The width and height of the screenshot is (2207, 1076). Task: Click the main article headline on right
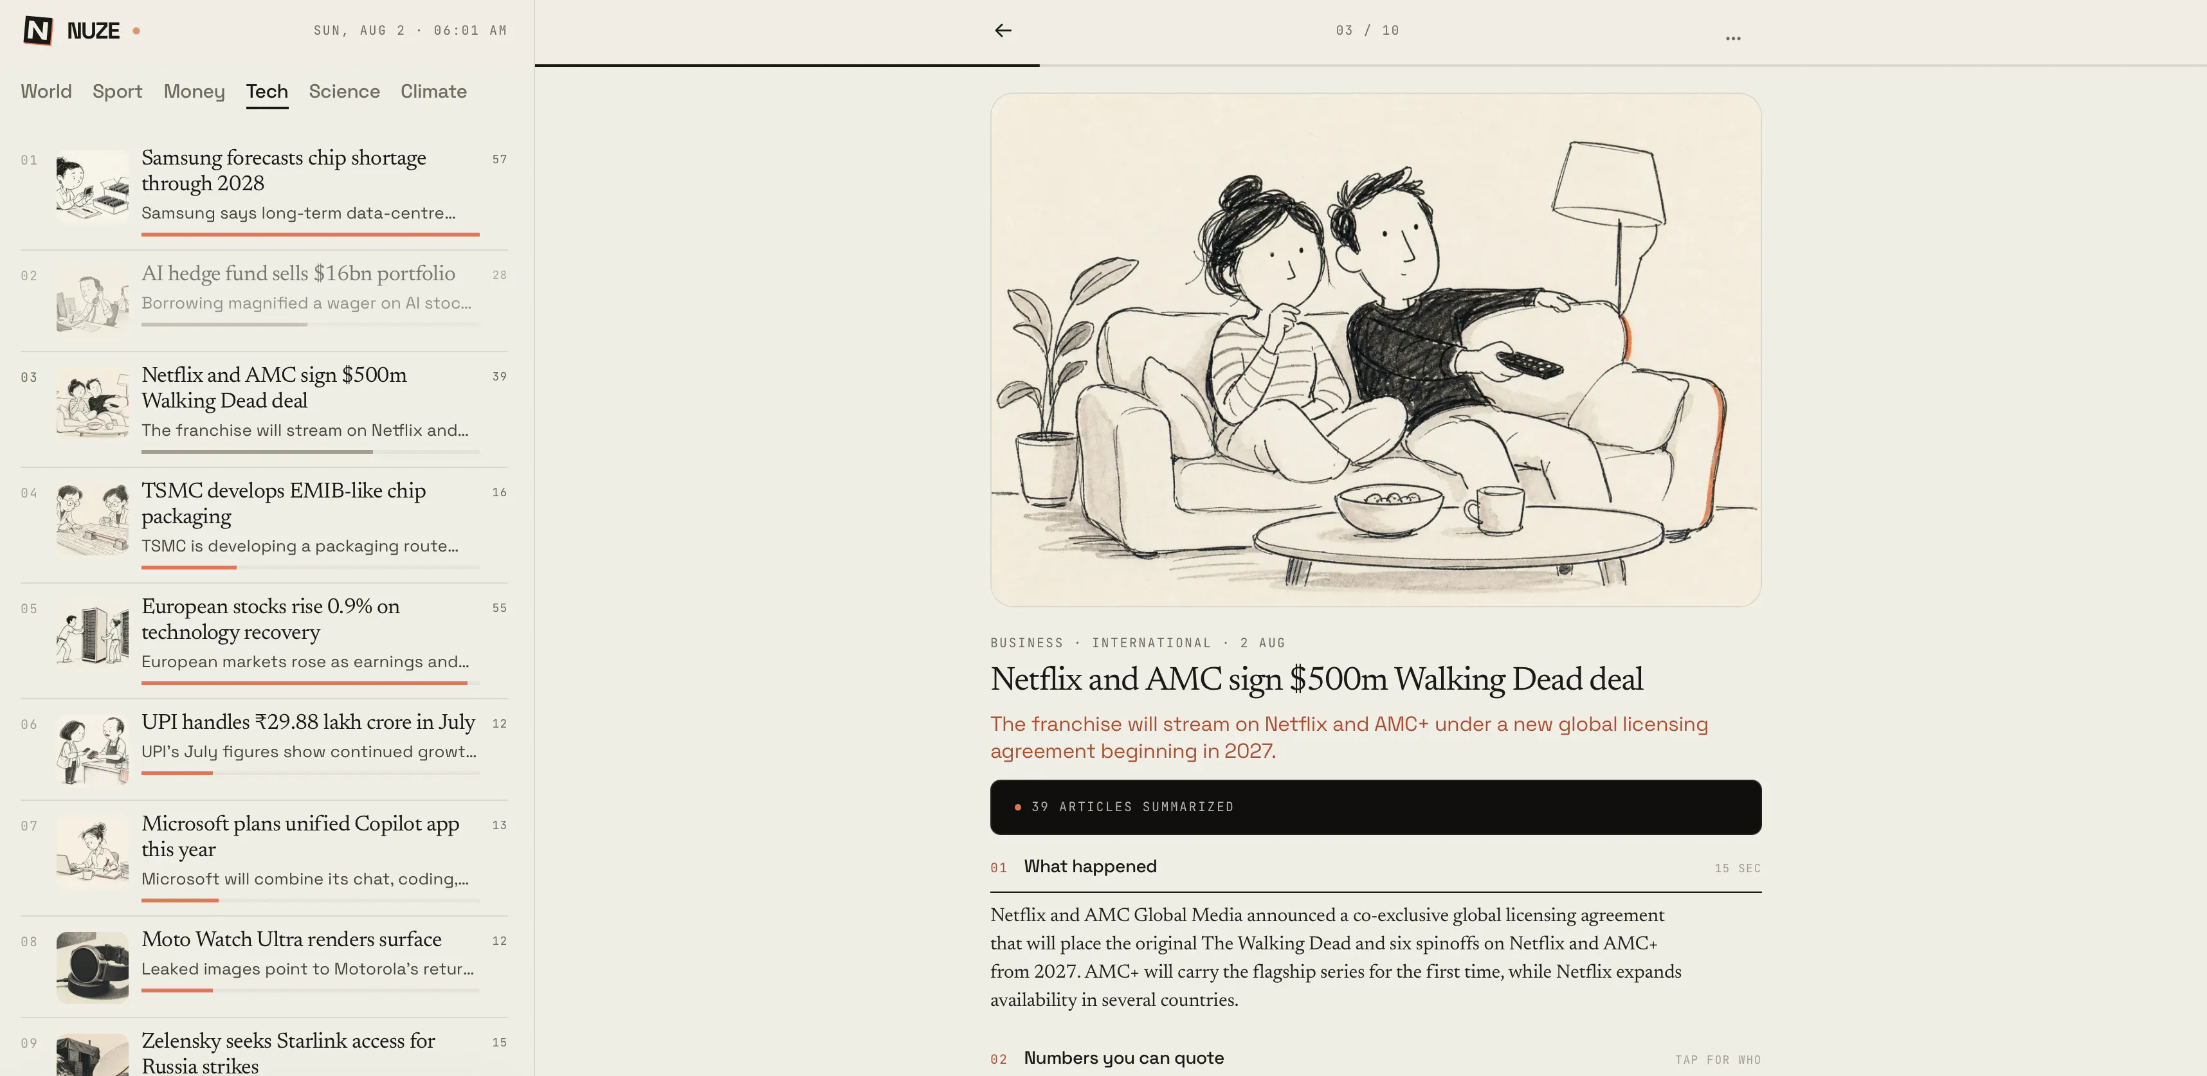coord(1317,679)
